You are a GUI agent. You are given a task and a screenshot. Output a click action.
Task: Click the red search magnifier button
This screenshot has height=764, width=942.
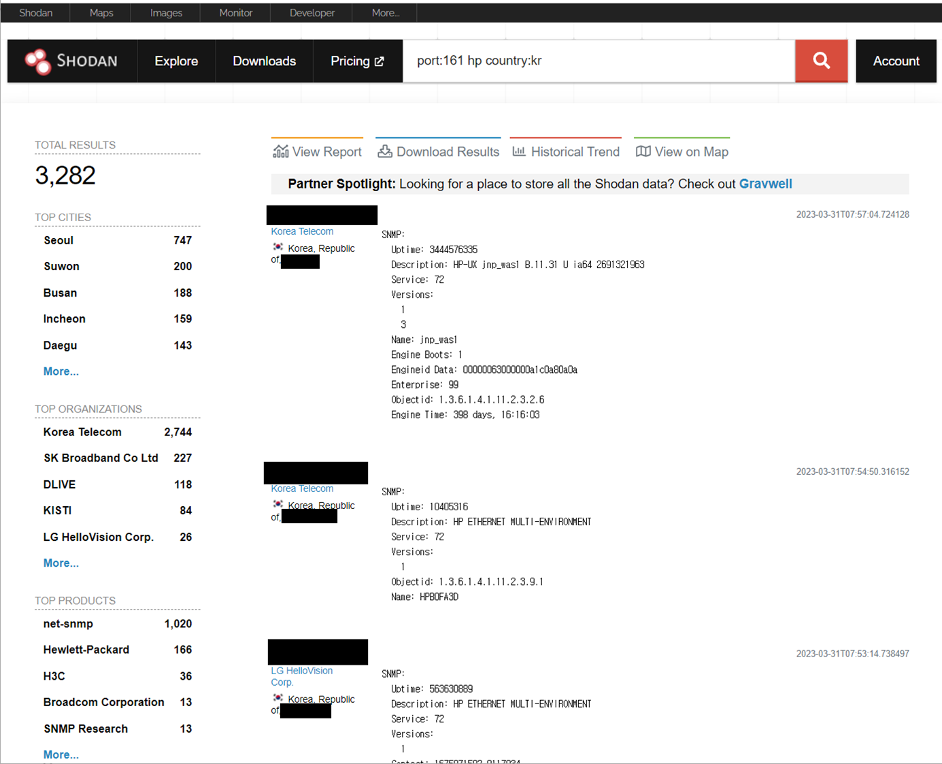click(x=821, y=61)
